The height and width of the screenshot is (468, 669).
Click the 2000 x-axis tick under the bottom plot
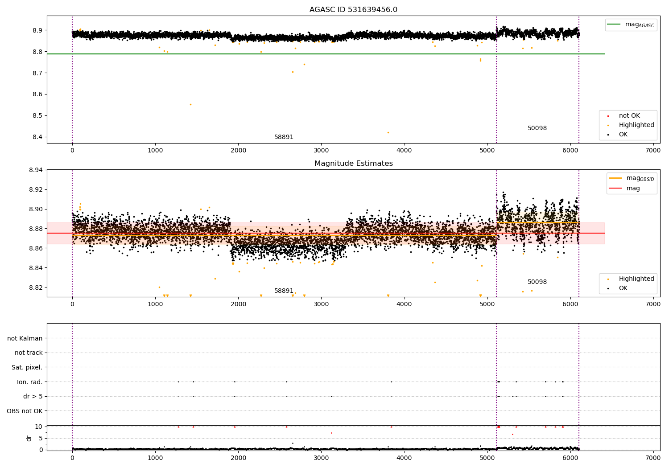point(238,458)
